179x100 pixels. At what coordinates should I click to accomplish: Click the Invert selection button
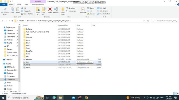(104, 14)
